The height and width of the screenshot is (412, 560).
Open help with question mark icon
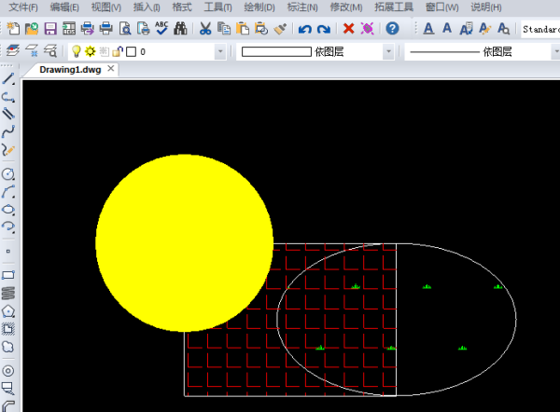click(x=392, y=28)
